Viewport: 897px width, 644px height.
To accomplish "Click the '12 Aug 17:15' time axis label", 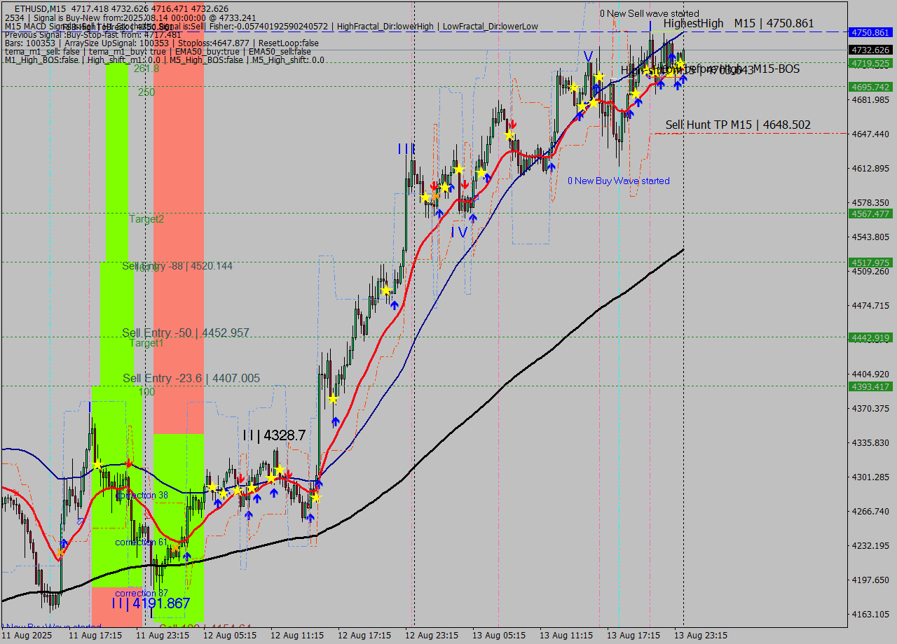I will click(x=366, y=635).
